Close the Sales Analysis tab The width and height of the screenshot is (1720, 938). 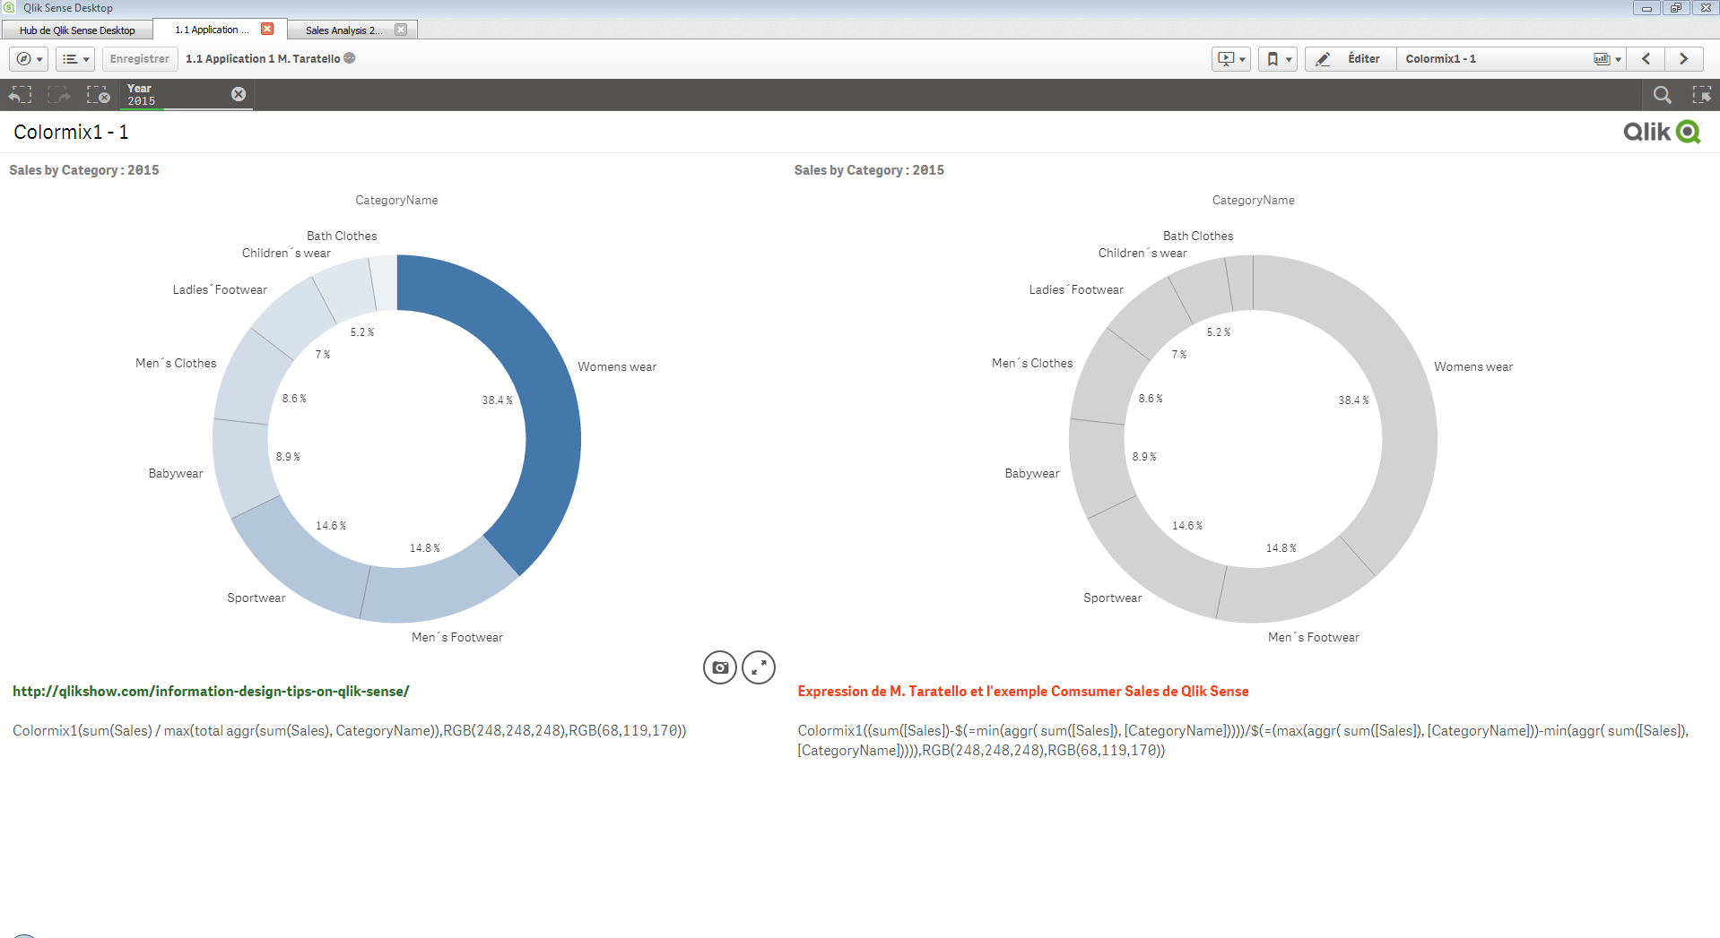point(401,30)
